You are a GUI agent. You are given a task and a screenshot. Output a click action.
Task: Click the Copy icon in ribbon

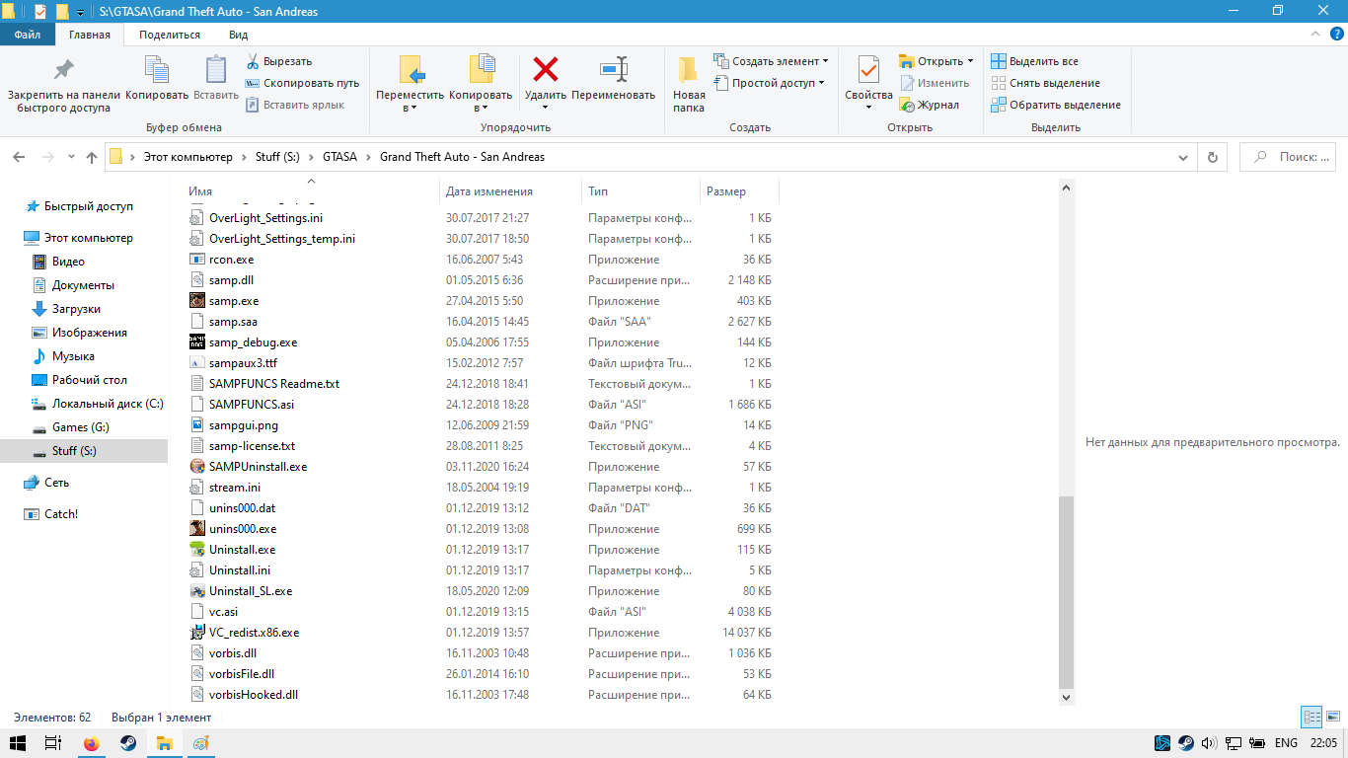(157, 70)
